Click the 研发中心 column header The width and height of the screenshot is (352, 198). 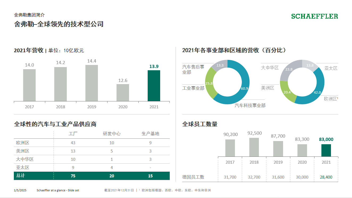[x=112, y=134]
